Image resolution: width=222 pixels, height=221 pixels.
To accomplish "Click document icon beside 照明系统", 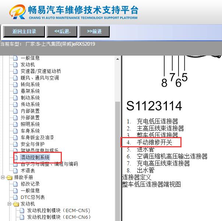I will coord(15,124).
